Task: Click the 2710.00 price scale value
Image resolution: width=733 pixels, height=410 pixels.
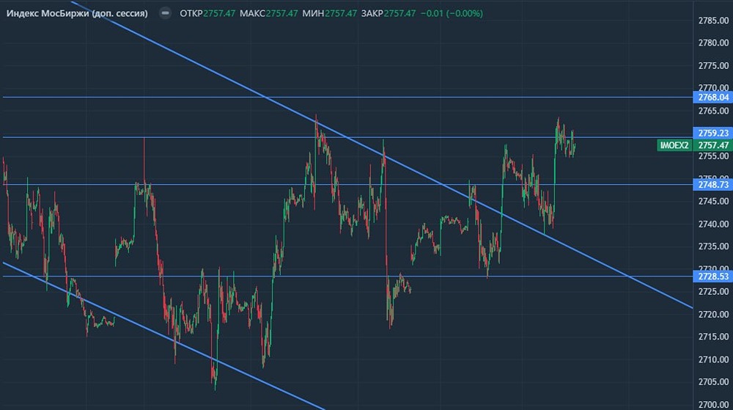Action: pyautogui.click(x=713, y=359)
